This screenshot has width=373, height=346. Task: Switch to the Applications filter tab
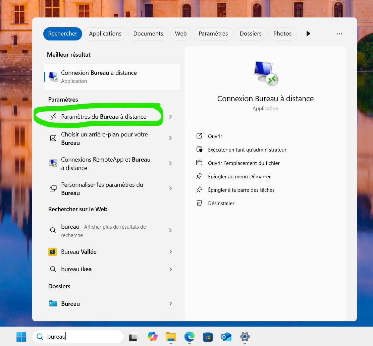(x=105, y=34)
